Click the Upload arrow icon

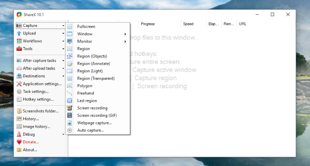click(x=19, y=33)
